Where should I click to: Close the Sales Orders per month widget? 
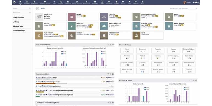coord(113,45)
